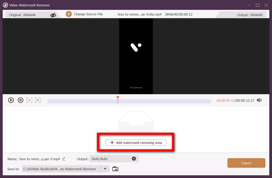Mute the volume speaker icon
Image resolution: width=272 pixels, height=178 pixels.
point(259,100)
